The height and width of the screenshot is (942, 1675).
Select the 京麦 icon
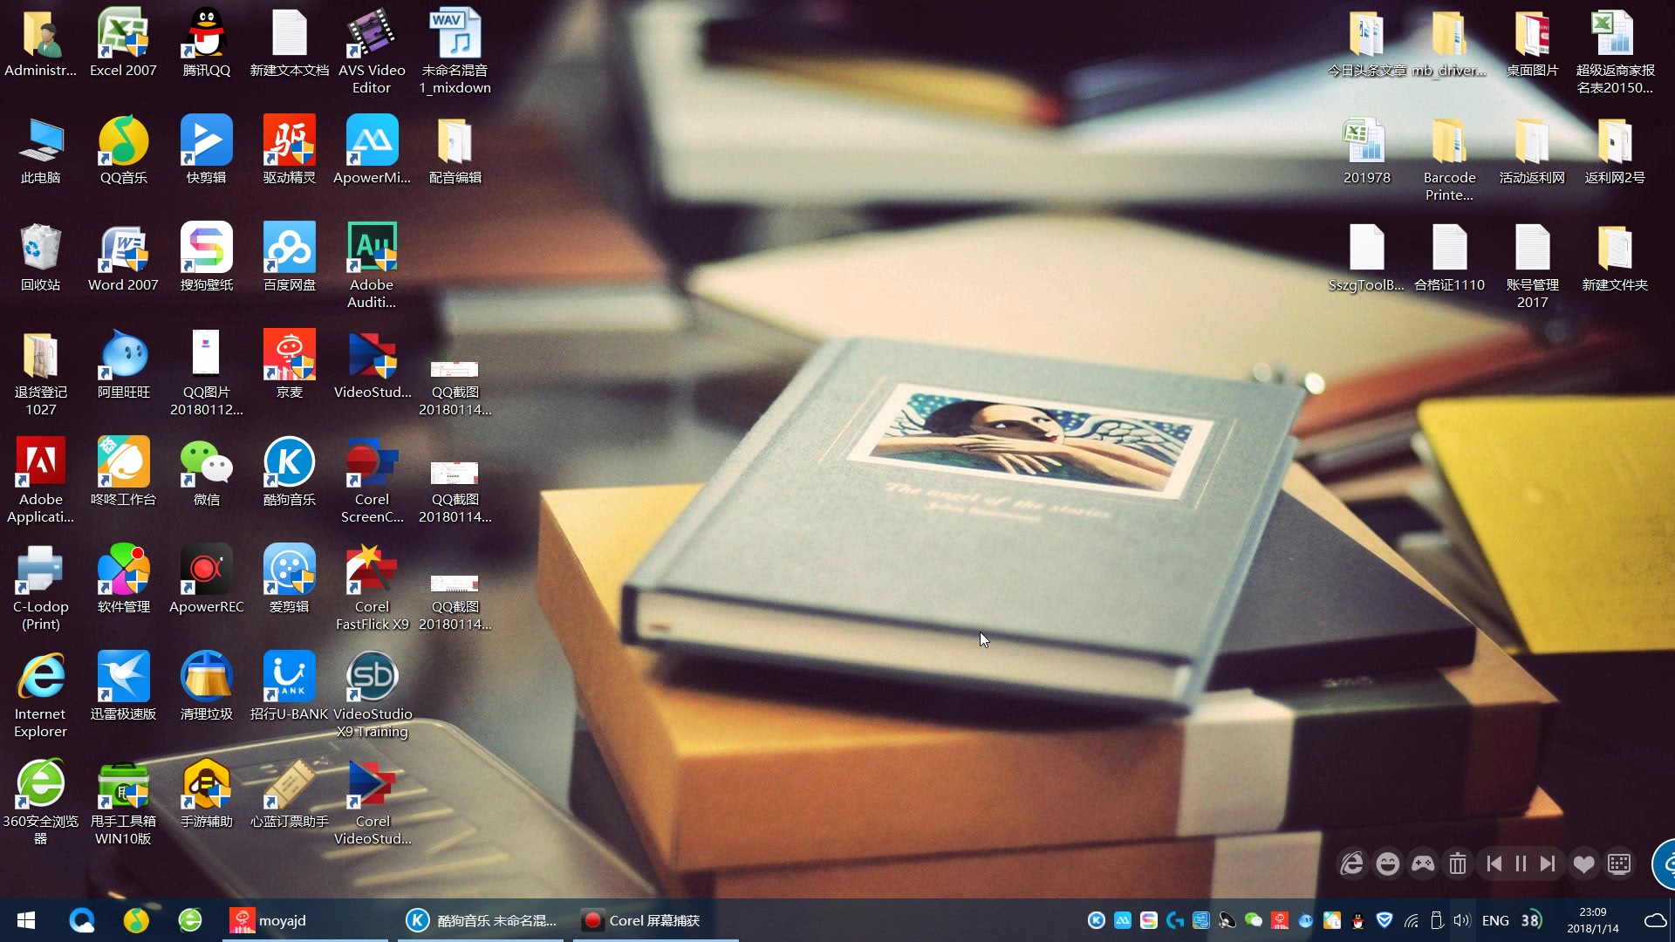coord(290,365)
